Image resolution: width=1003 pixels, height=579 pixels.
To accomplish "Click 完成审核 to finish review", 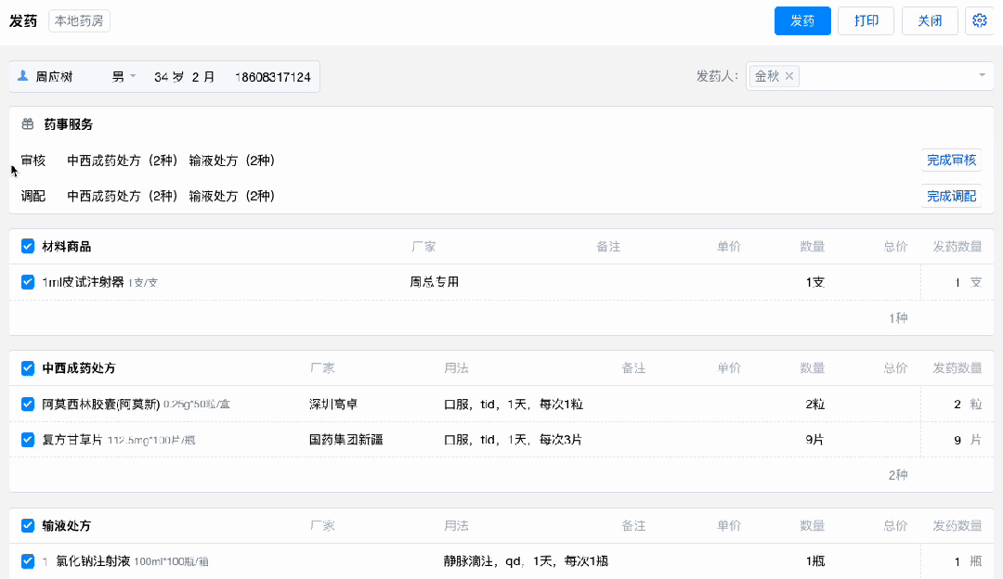I will (x=951, y=161).
